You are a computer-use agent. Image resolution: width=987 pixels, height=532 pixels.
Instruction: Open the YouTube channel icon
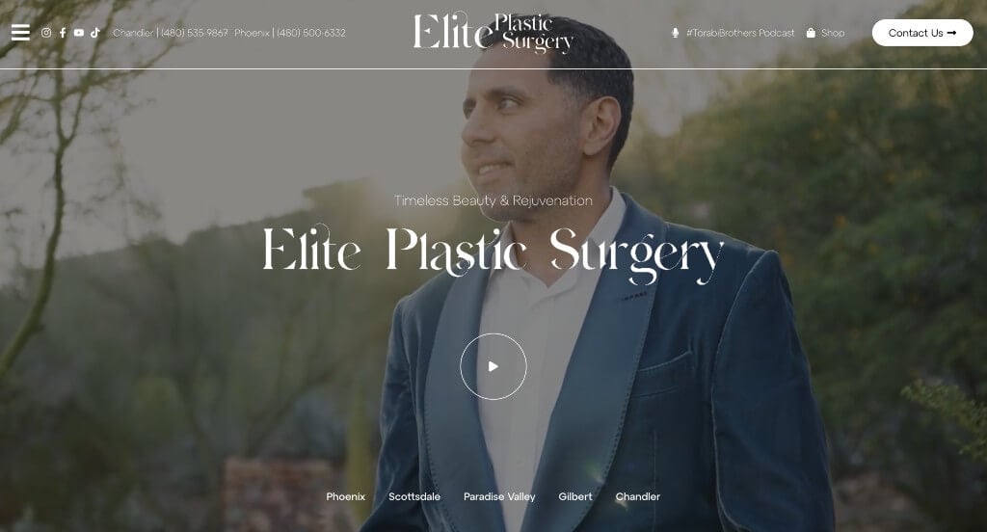pos(79,33)
